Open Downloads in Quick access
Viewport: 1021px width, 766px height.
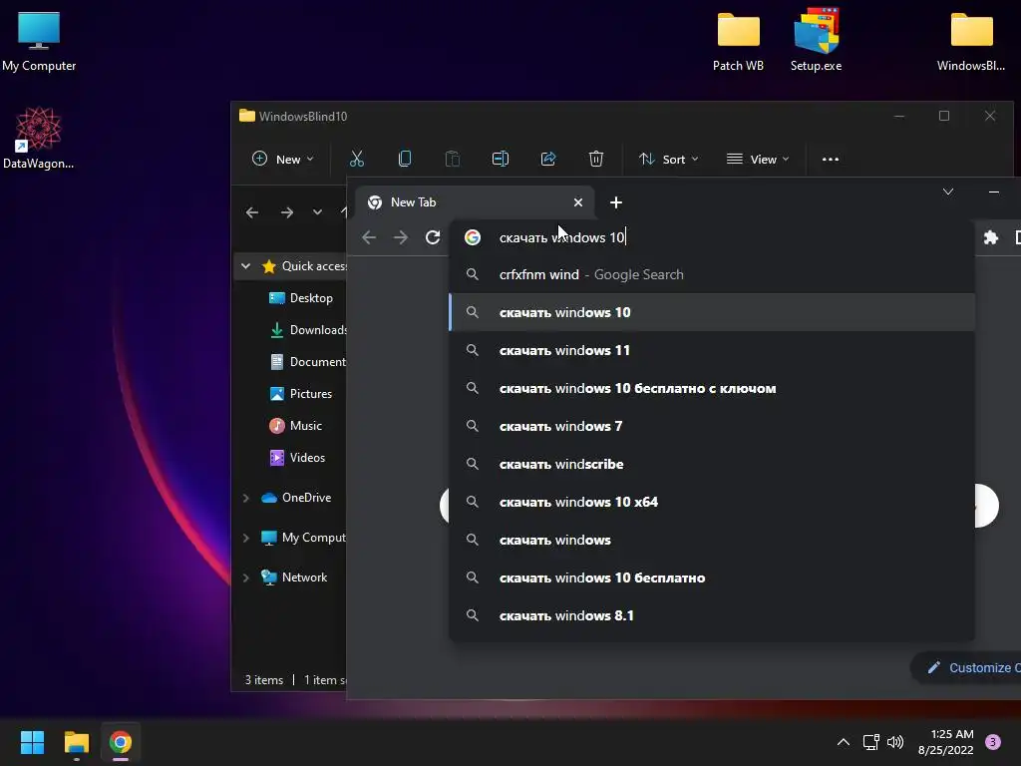point(307,330)
